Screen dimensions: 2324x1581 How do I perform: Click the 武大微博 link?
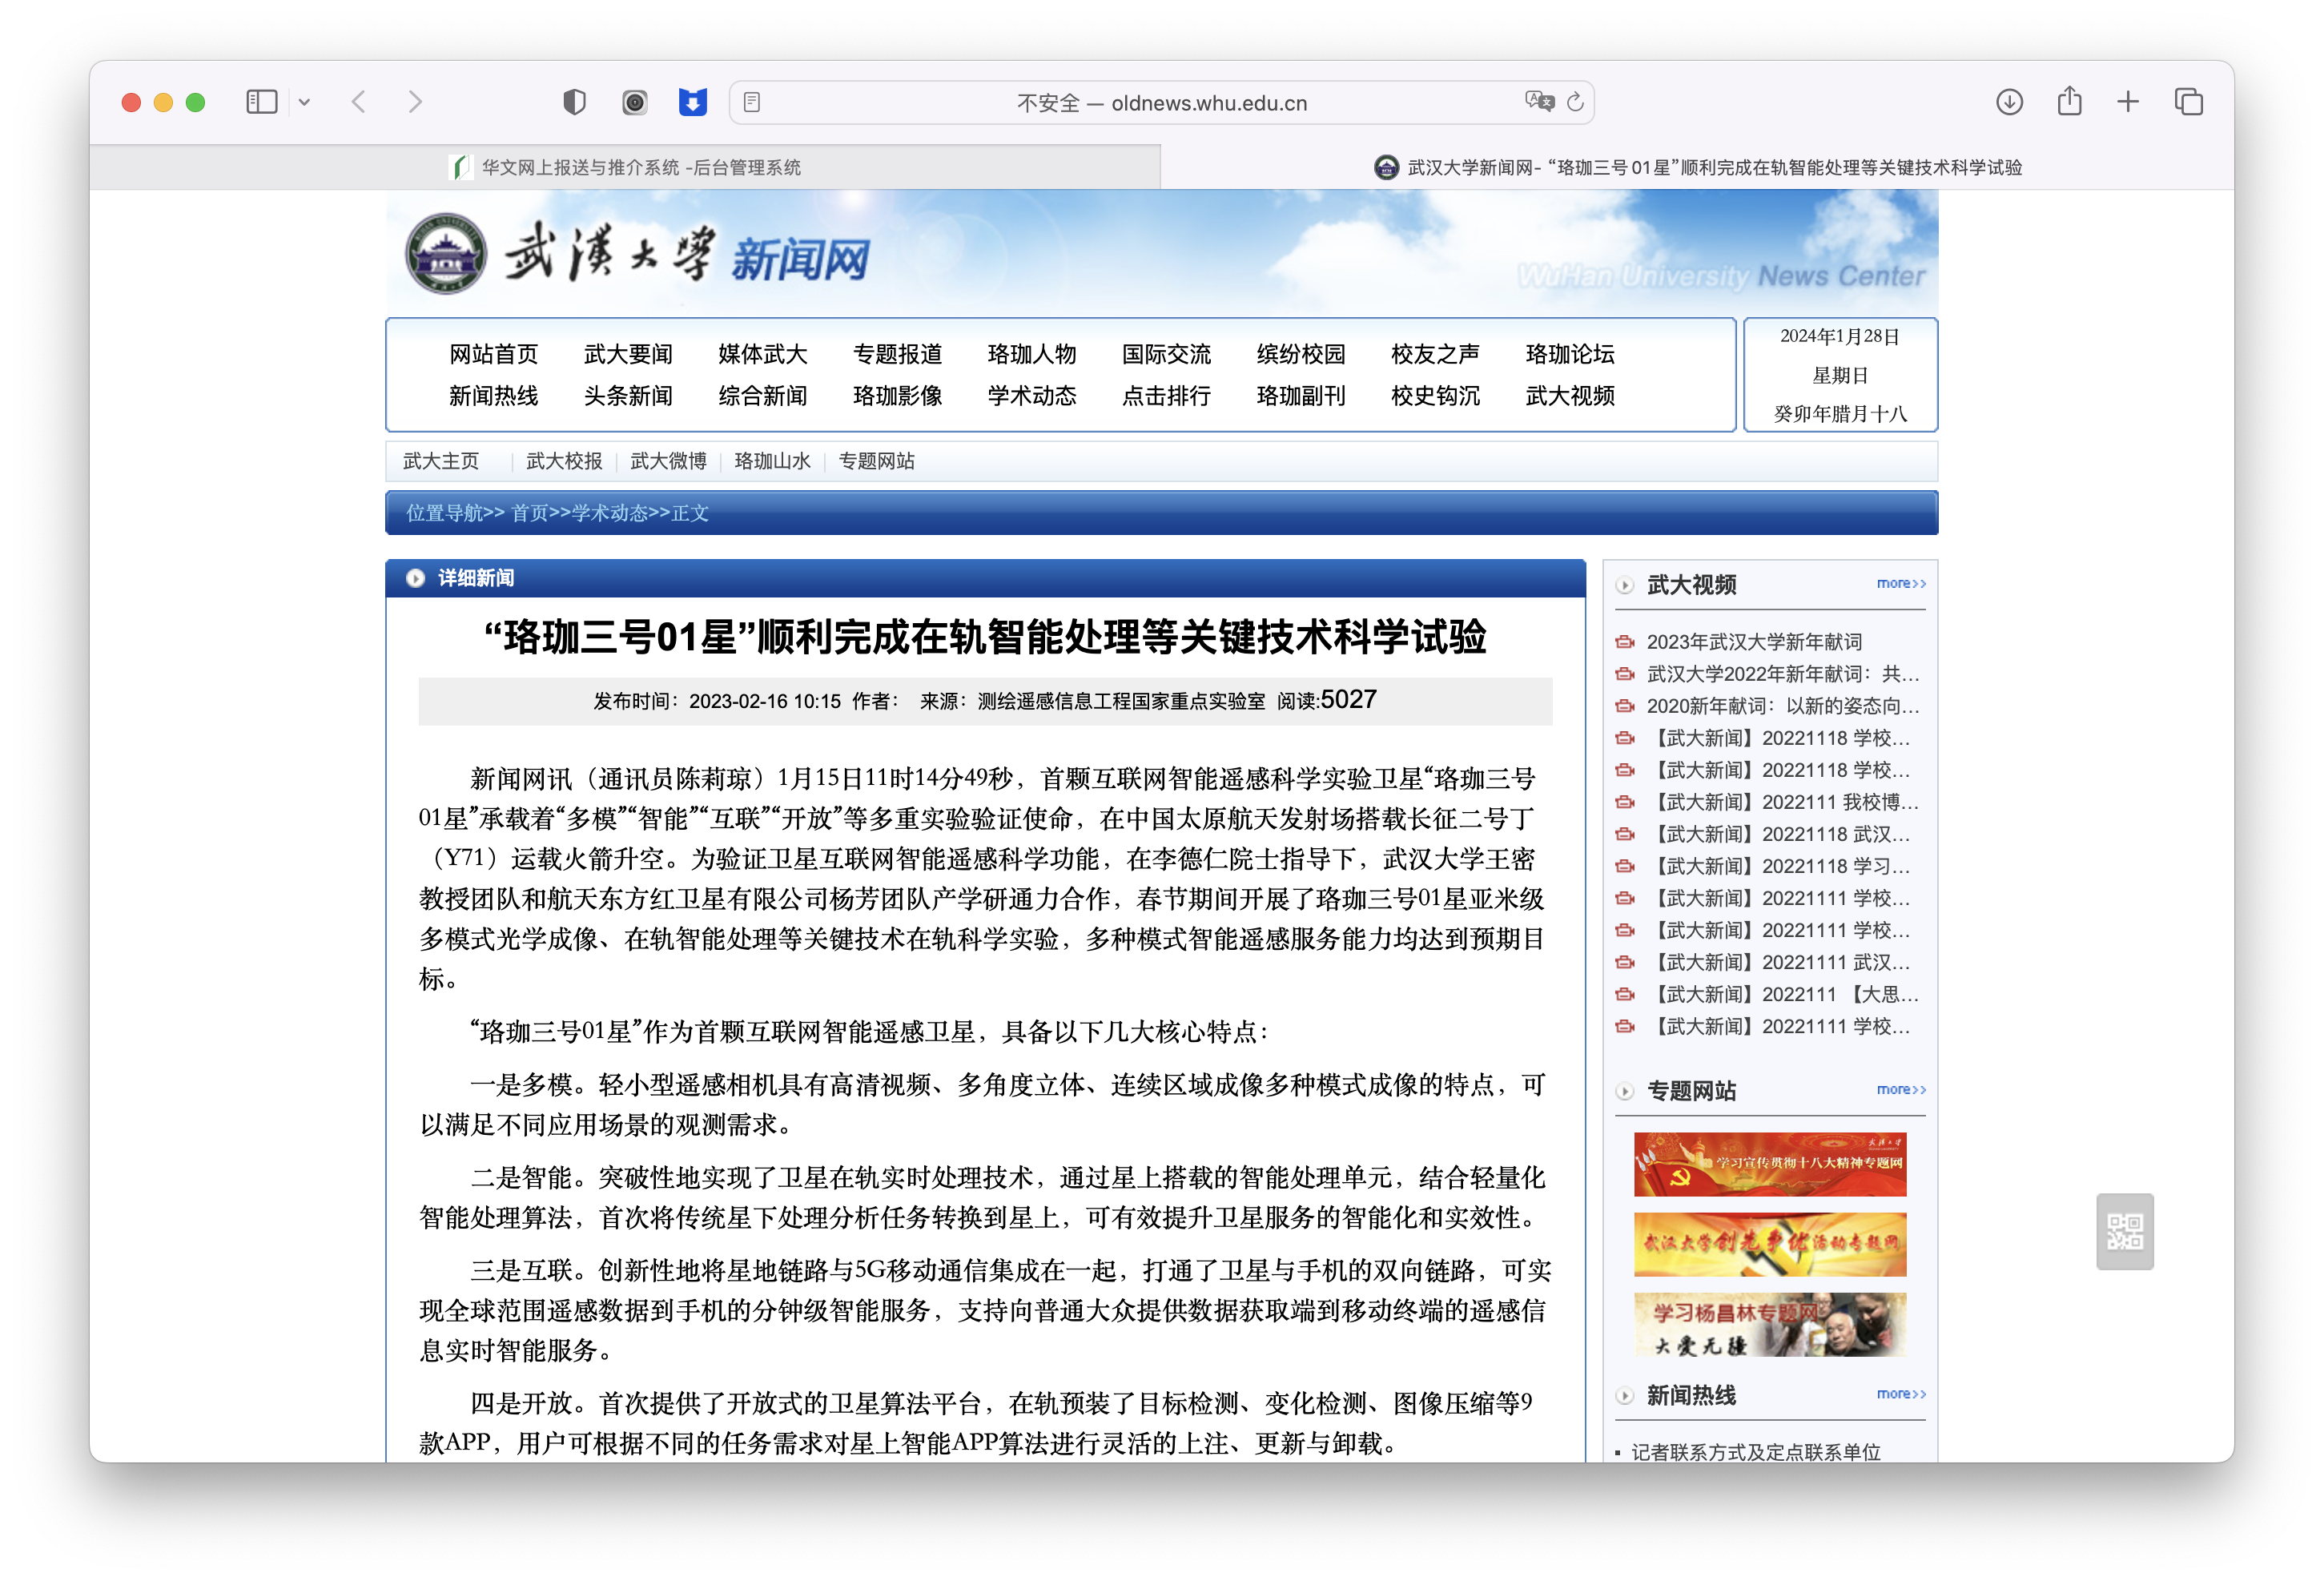[668, 461]
